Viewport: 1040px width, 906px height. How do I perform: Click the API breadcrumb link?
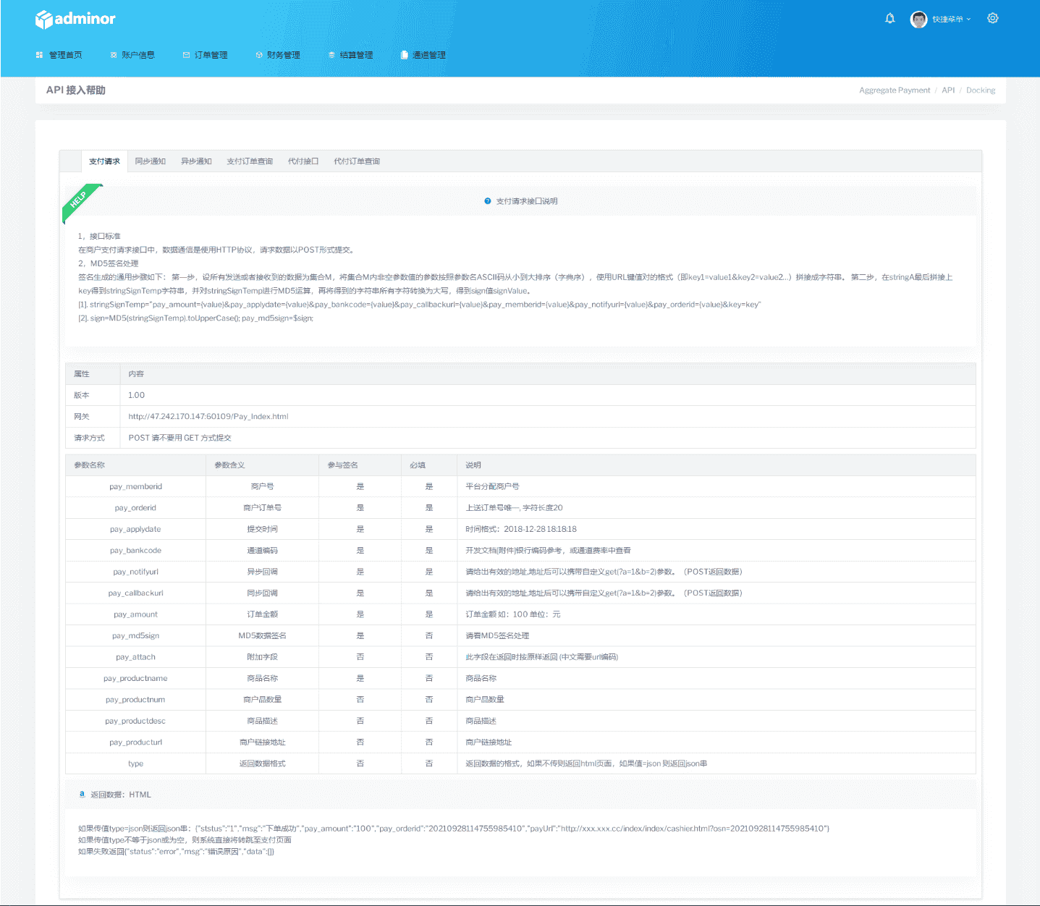click(948, 90)
